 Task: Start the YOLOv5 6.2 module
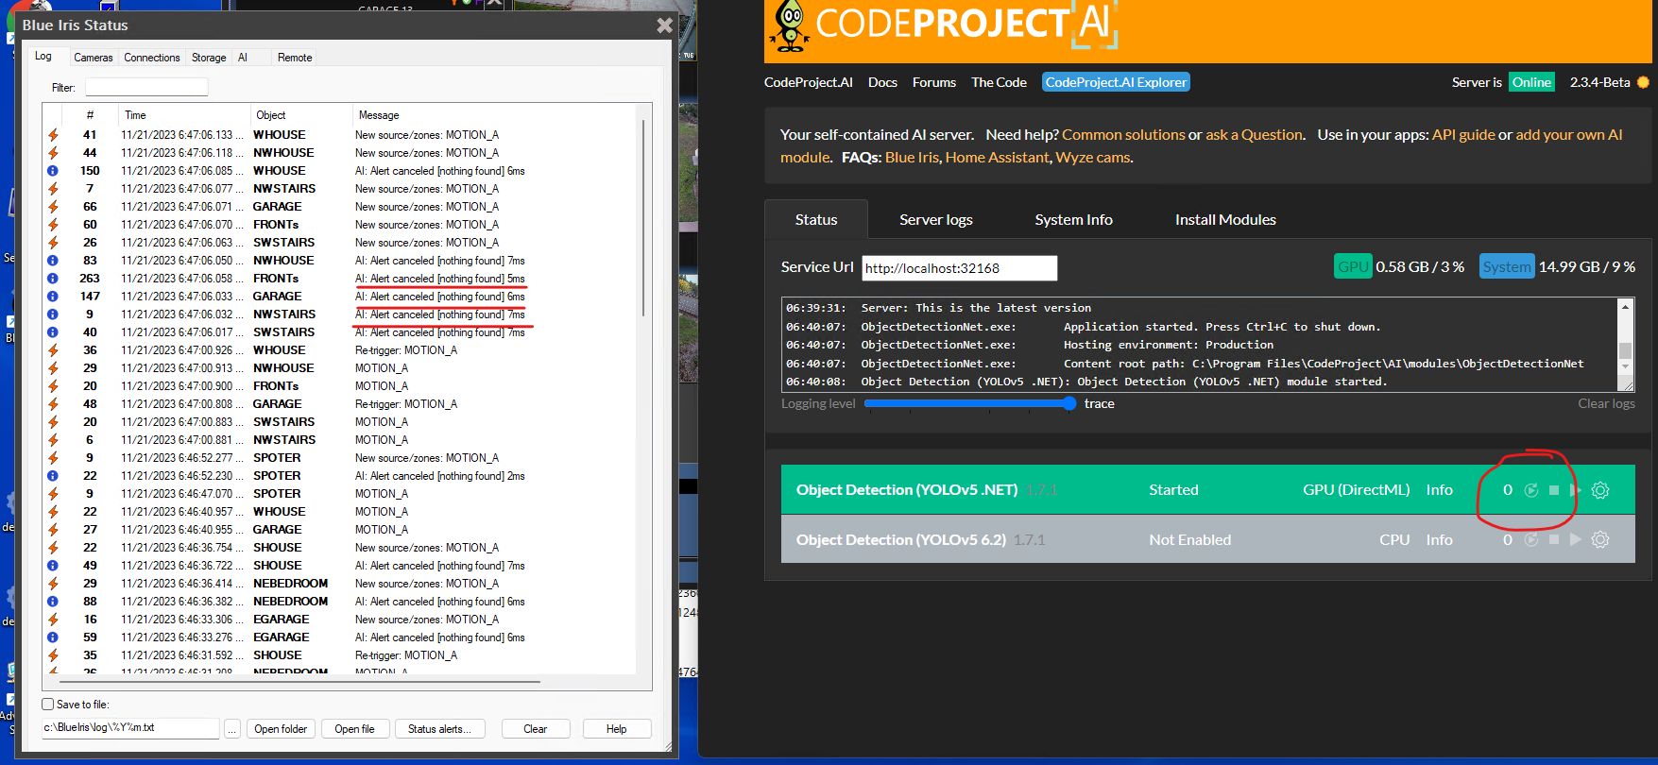point(1575,539)
